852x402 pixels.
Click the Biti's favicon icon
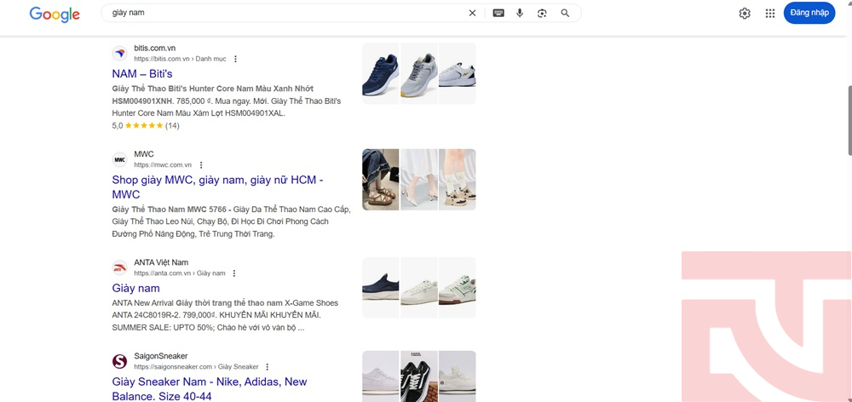click(119, 54)
